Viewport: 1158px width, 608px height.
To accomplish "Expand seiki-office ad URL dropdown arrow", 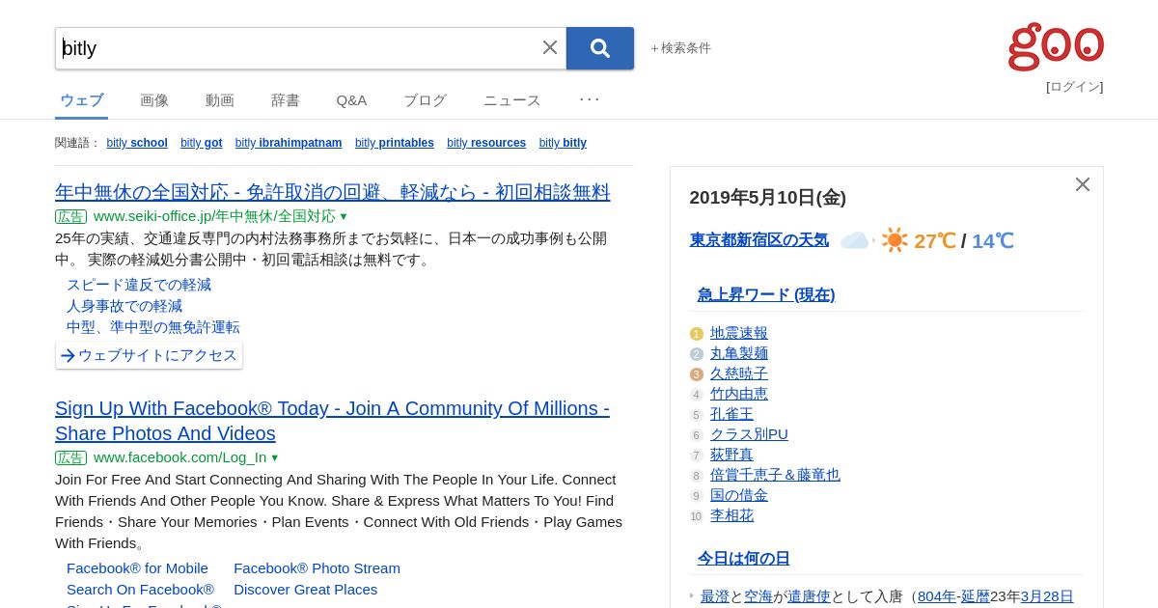I will (x=343, y=217).
